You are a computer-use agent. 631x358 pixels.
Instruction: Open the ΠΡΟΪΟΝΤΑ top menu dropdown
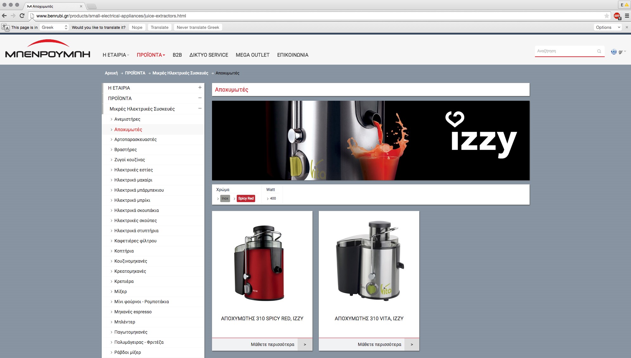pyautogui.click(x=151, y=55)
